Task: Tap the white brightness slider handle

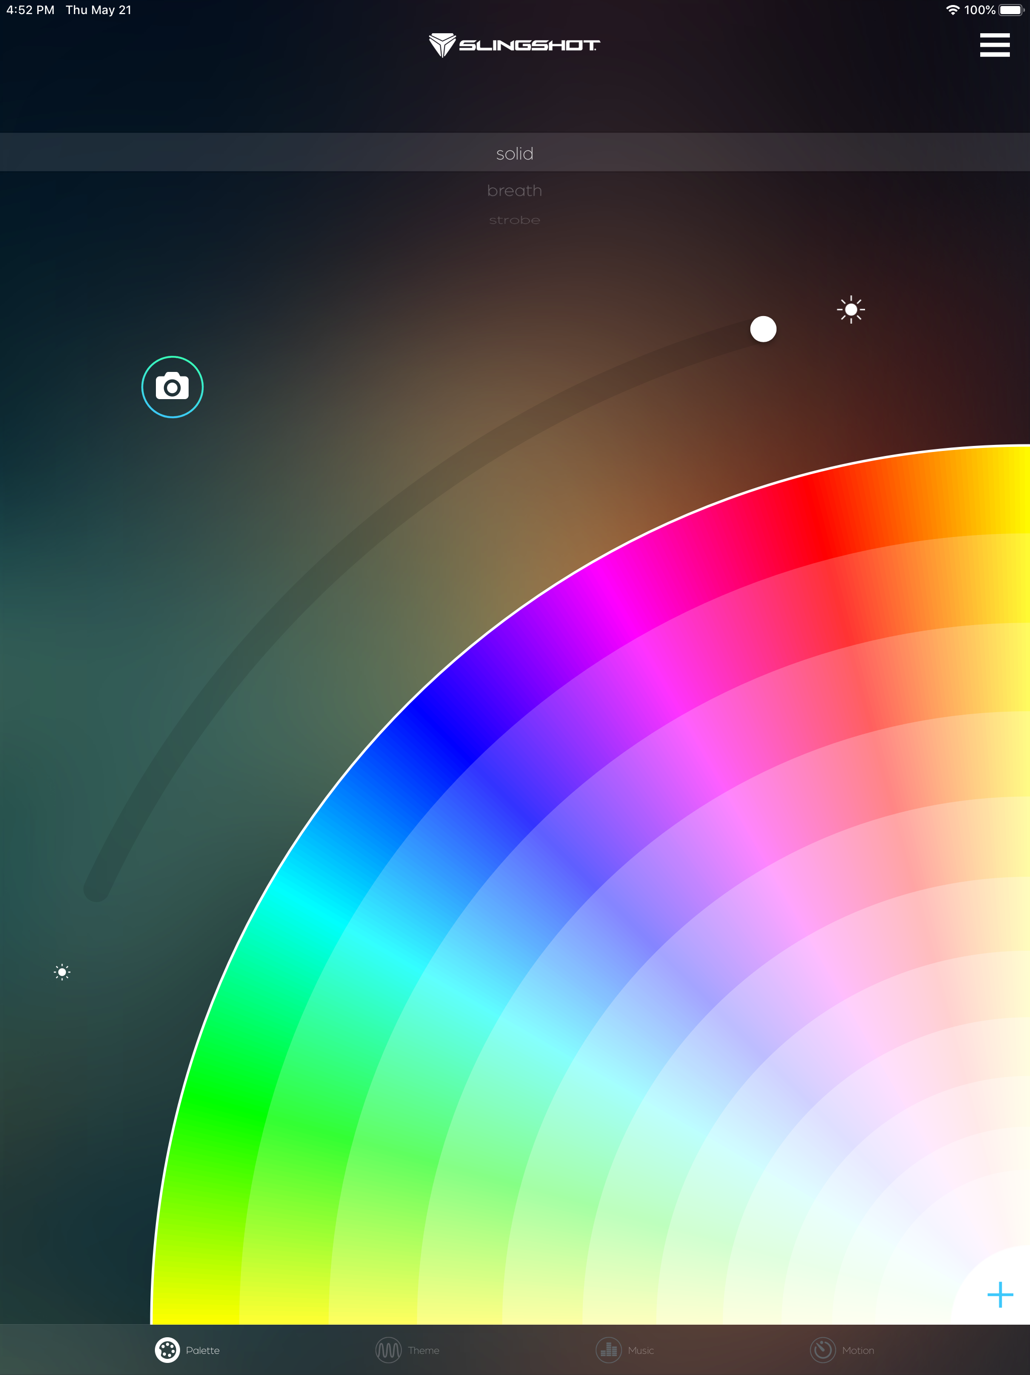Action: 763,329
